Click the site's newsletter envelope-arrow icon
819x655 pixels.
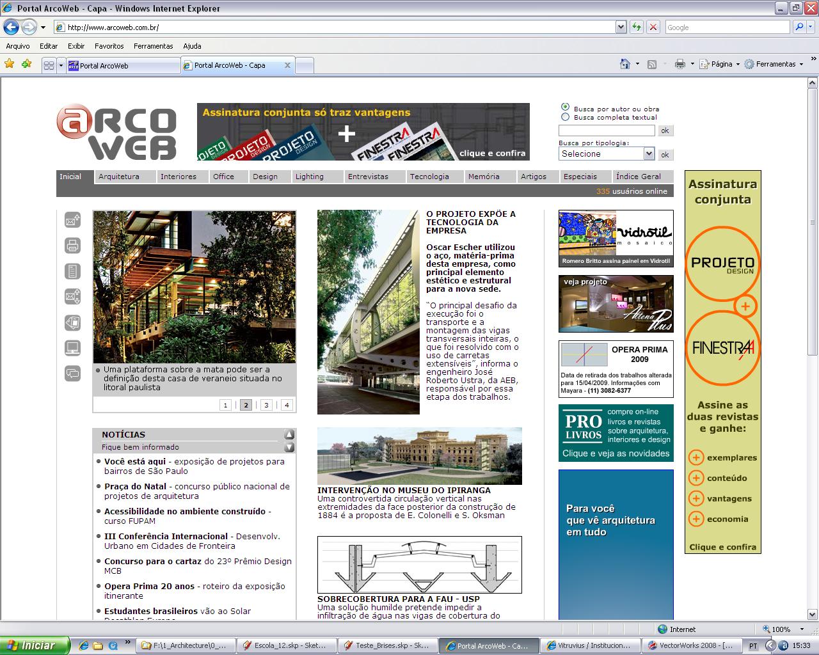coord(72,297)
